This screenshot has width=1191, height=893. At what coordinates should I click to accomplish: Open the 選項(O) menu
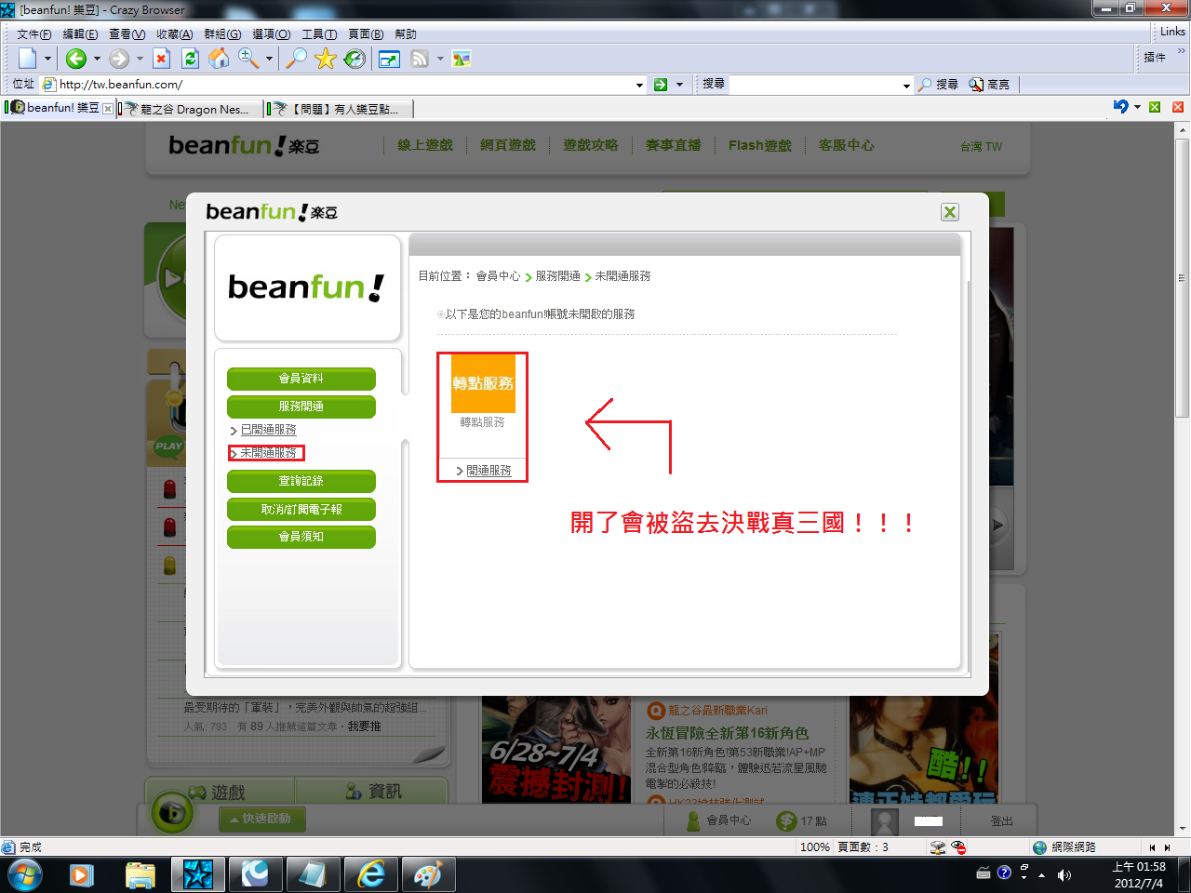[x=272, y=34]
